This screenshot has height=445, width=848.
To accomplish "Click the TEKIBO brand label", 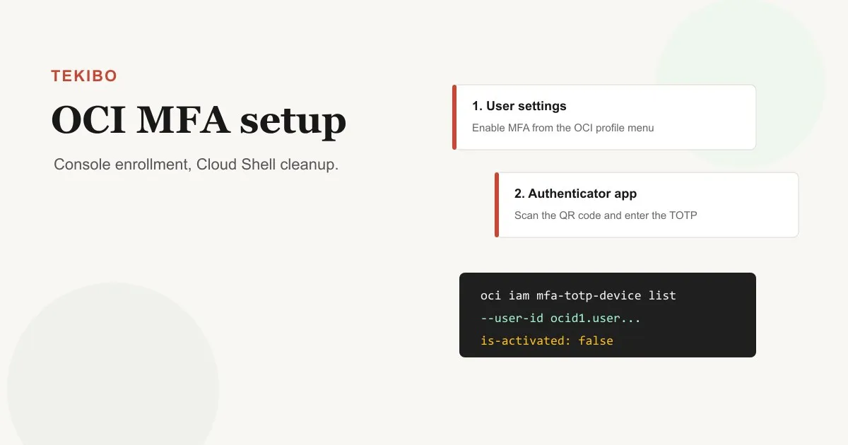I will 84,76.
